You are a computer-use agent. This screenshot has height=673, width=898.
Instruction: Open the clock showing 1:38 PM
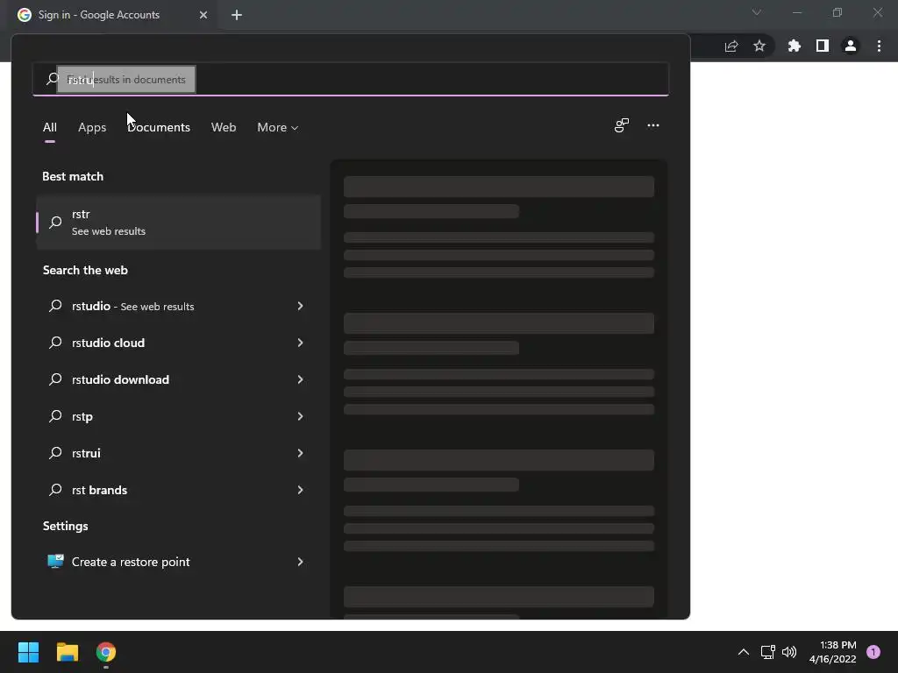[833, 652]
